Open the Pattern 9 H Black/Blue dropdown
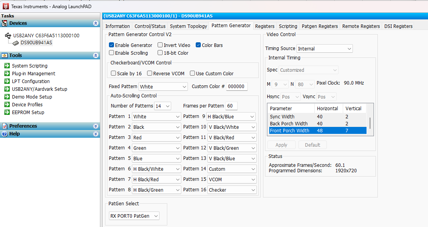Screen dimensions: 428x227 coord(231,116)
